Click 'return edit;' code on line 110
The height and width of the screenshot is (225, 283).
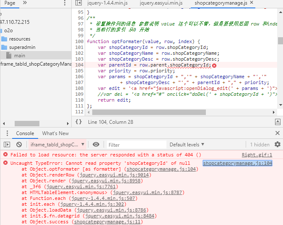[114, 100]
